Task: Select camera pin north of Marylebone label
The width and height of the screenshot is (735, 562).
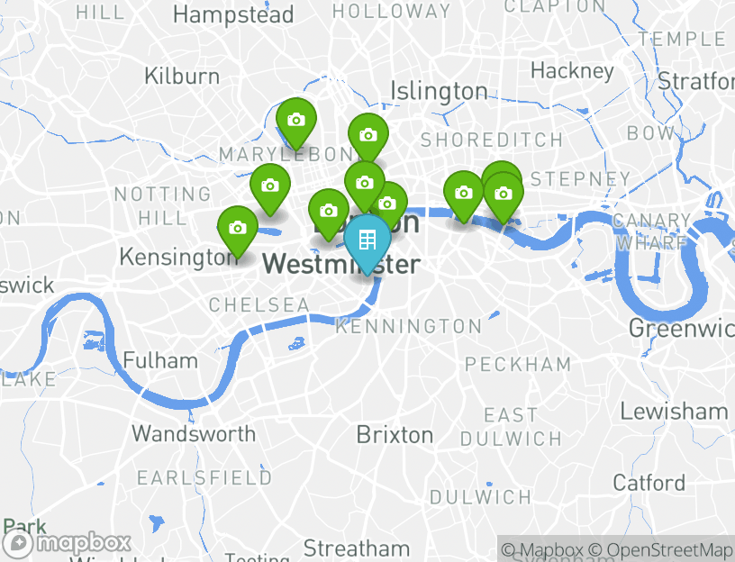Action: pyautogui.click(x=296, y=123)
